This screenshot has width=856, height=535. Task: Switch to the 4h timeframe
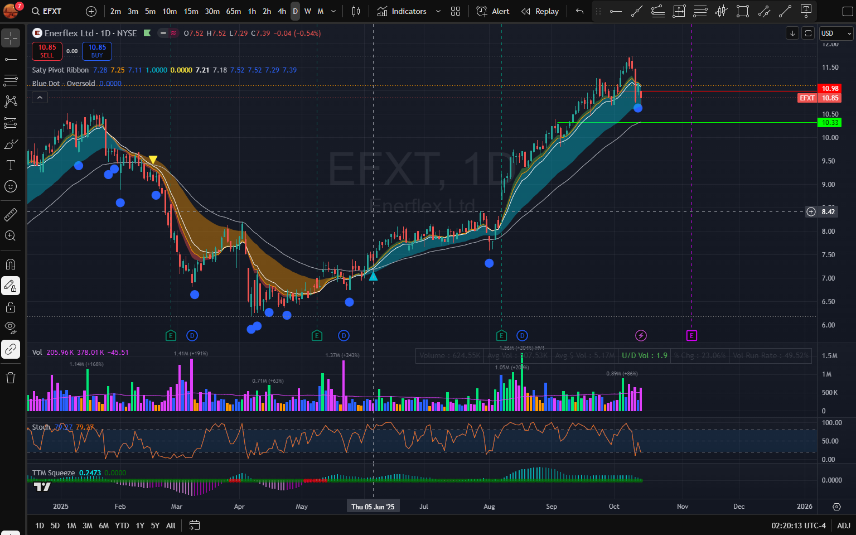[282, 11]
